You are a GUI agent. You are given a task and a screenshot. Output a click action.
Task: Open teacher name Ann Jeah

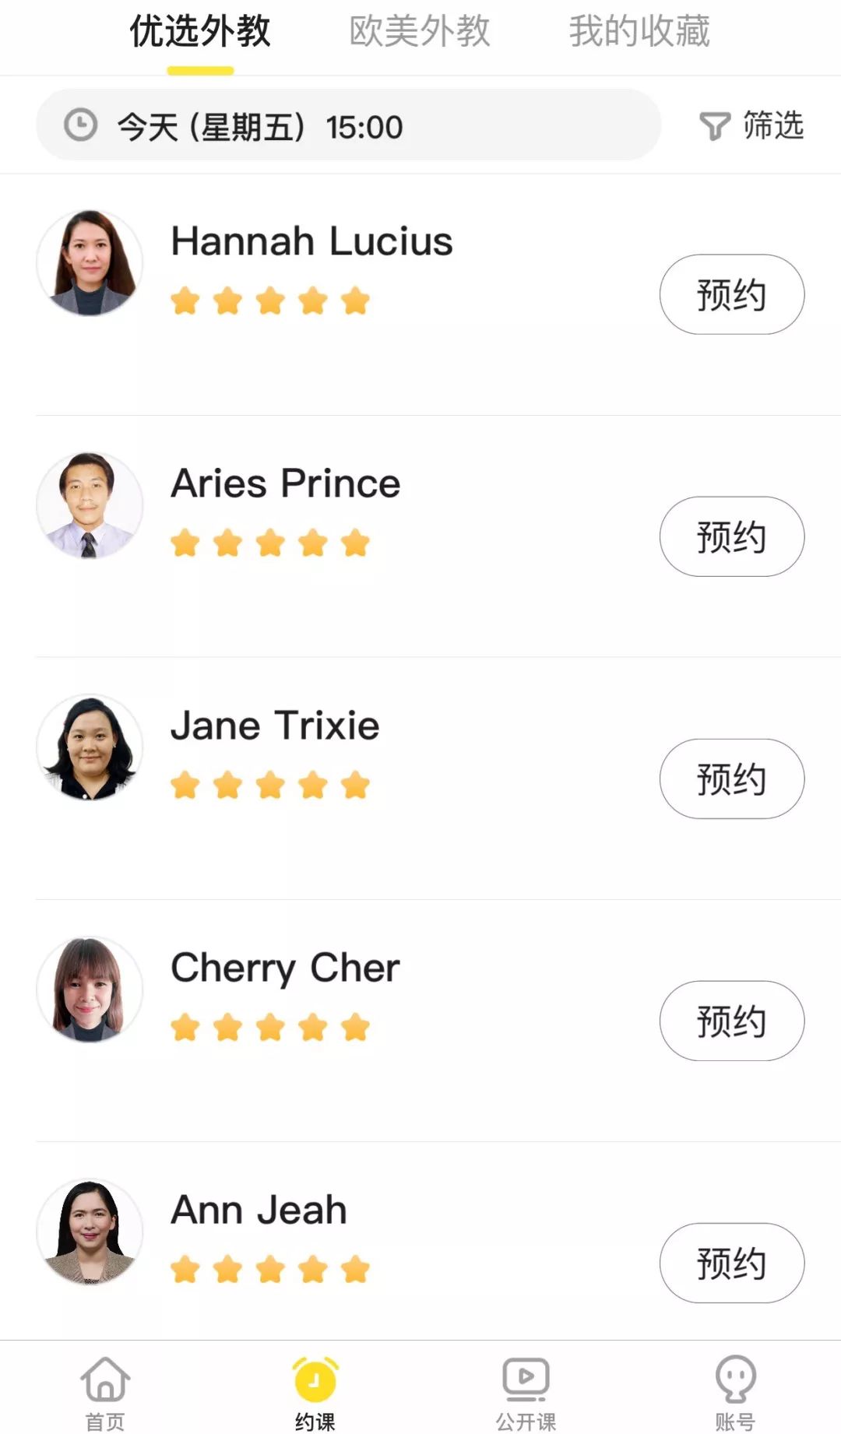pos(259,1210)
